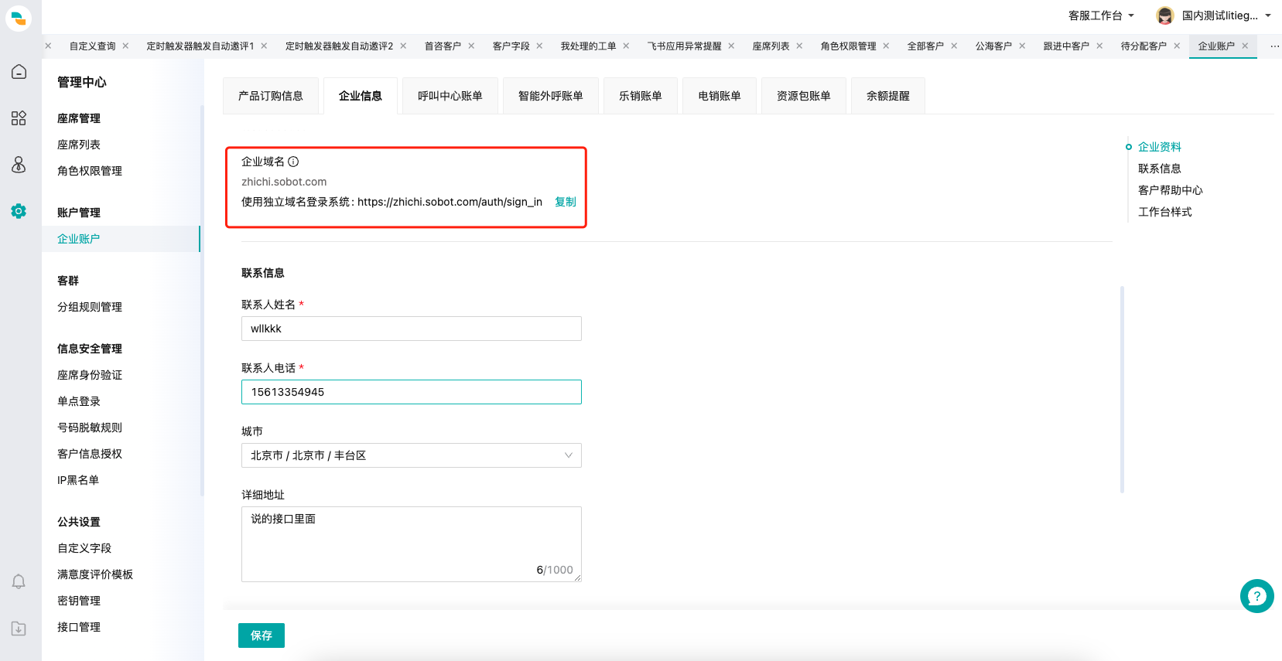The image size is (1282, 661).
Task: Open 座席身份验证 in sidebar
Action: pyautogui.click(x=90, y=375)
